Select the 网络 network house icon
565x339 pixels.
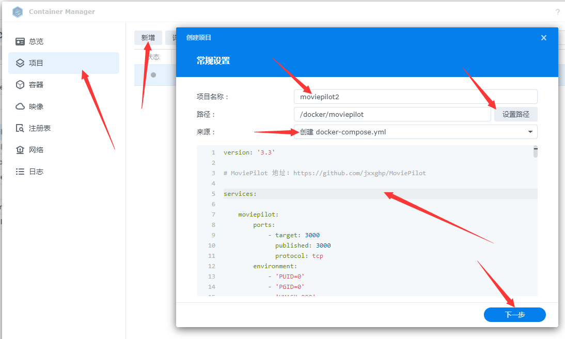[20, 150]
